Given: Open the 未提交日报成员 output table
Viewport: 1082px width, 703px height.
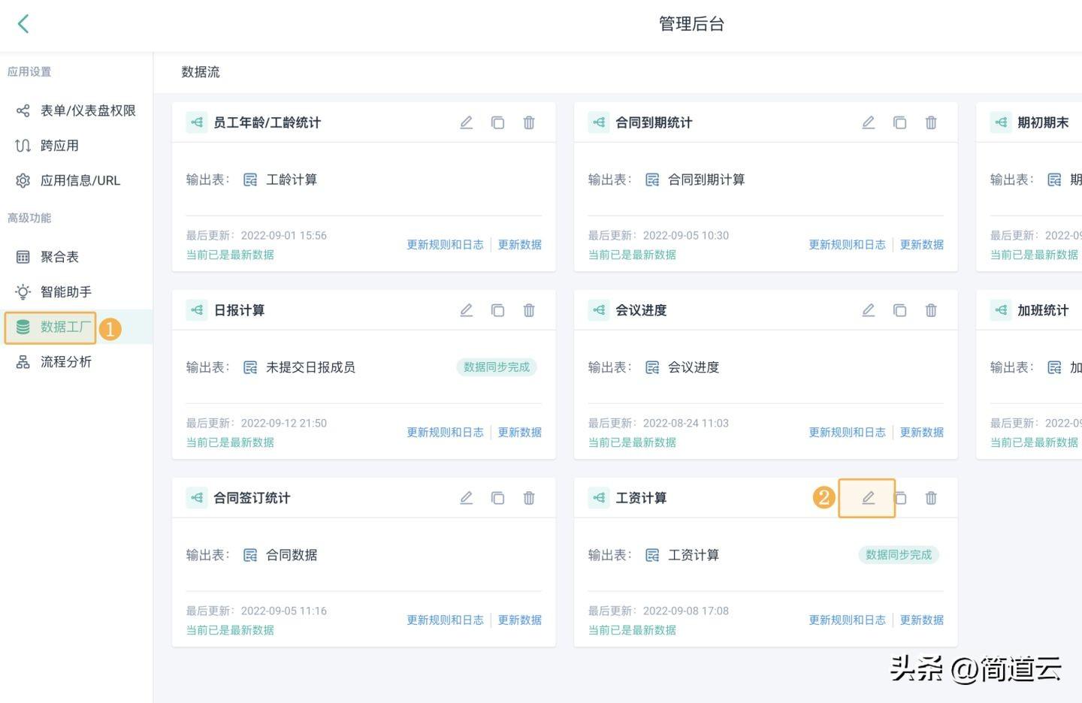Looking at the screenshot, I should (299, 367).
